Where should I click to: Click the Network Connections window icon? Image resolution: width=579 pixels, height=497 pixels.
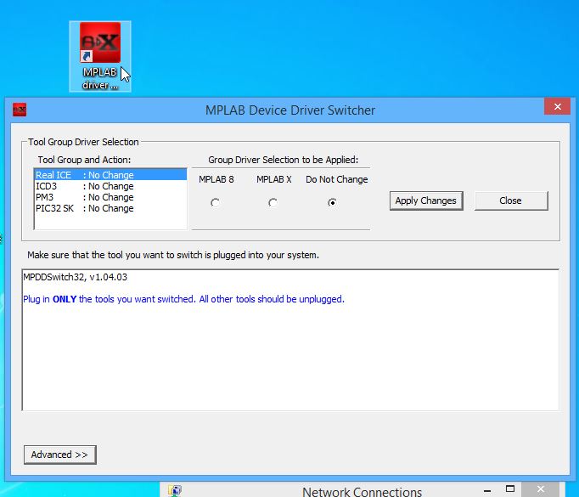175,490
